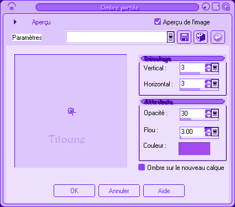Click the Annuler button
This screenshot has height=207, width=235.
pyautogui.click(x=119, y=190)
